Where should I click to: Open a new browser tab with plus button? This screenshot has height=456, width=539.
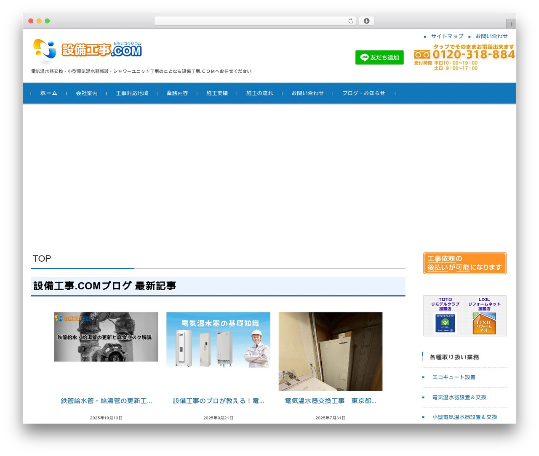click(511, 24)
